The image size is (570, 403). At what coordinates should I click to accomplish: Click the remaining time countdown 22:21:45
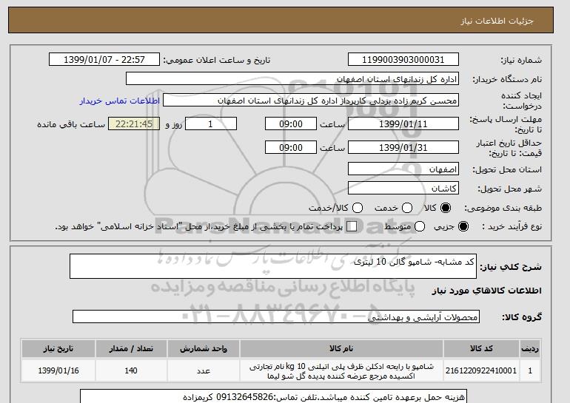[x=134, y=123]
